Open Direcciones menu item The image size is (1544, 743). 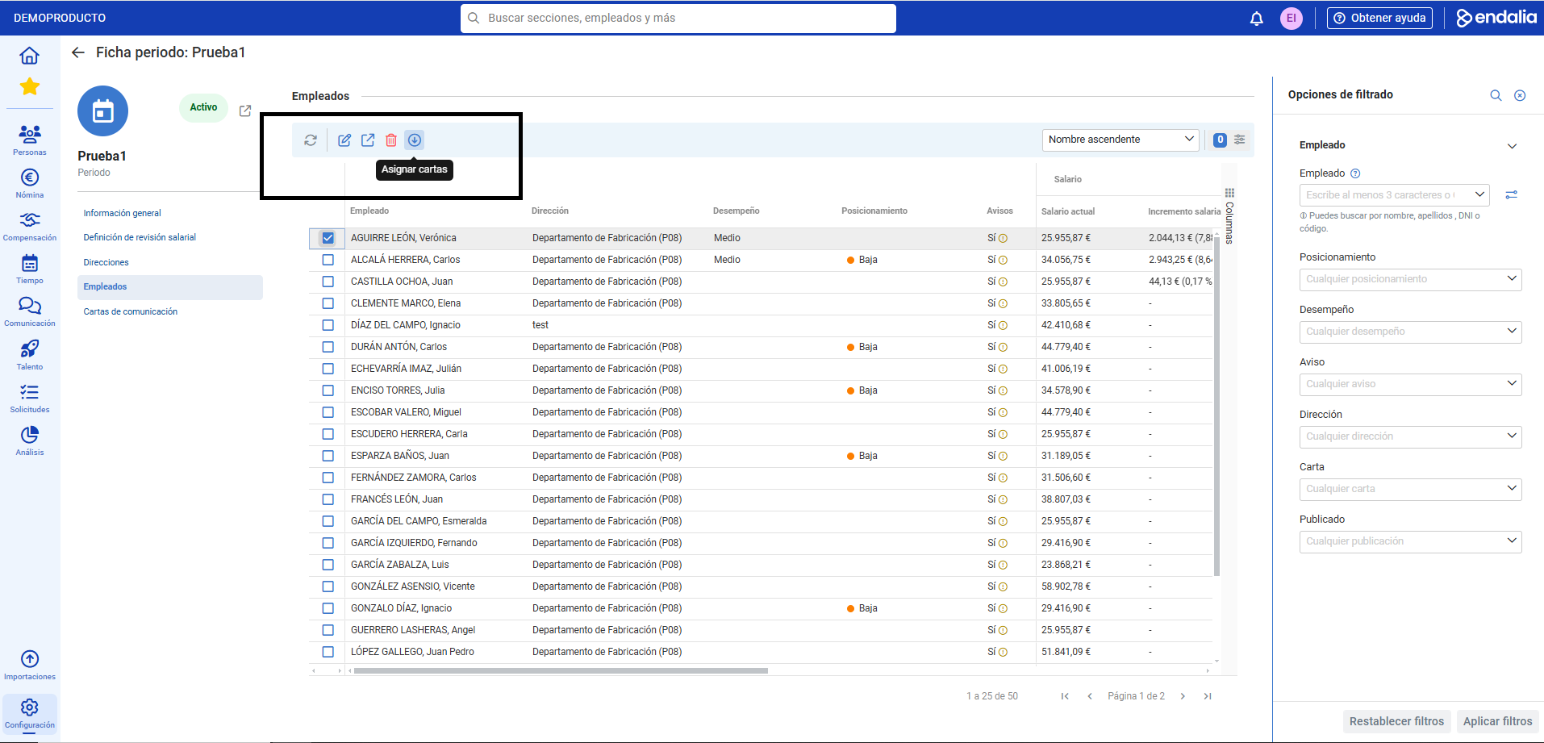(106, 263)
